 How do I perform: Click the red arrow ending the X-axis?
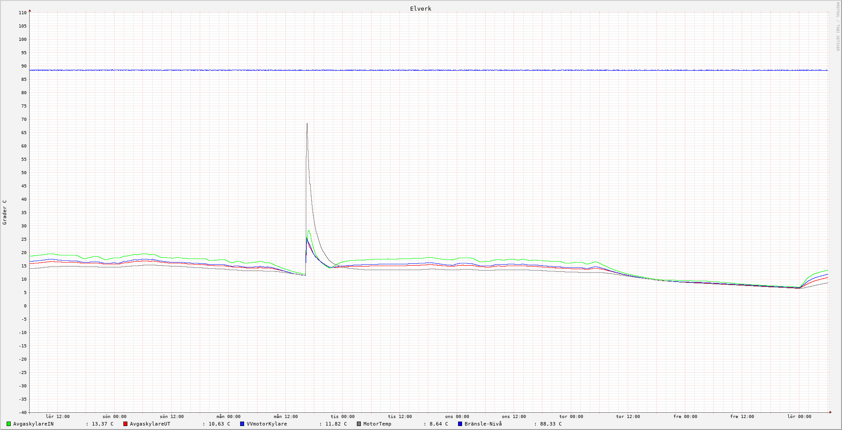point(830,412)
